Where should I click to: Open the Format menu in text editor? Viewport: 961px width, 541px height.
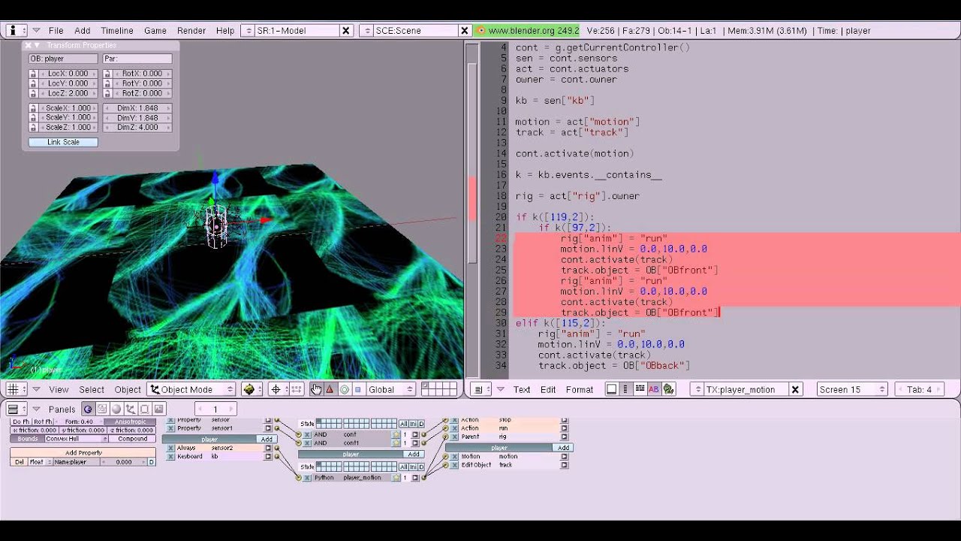coord(580,389)
